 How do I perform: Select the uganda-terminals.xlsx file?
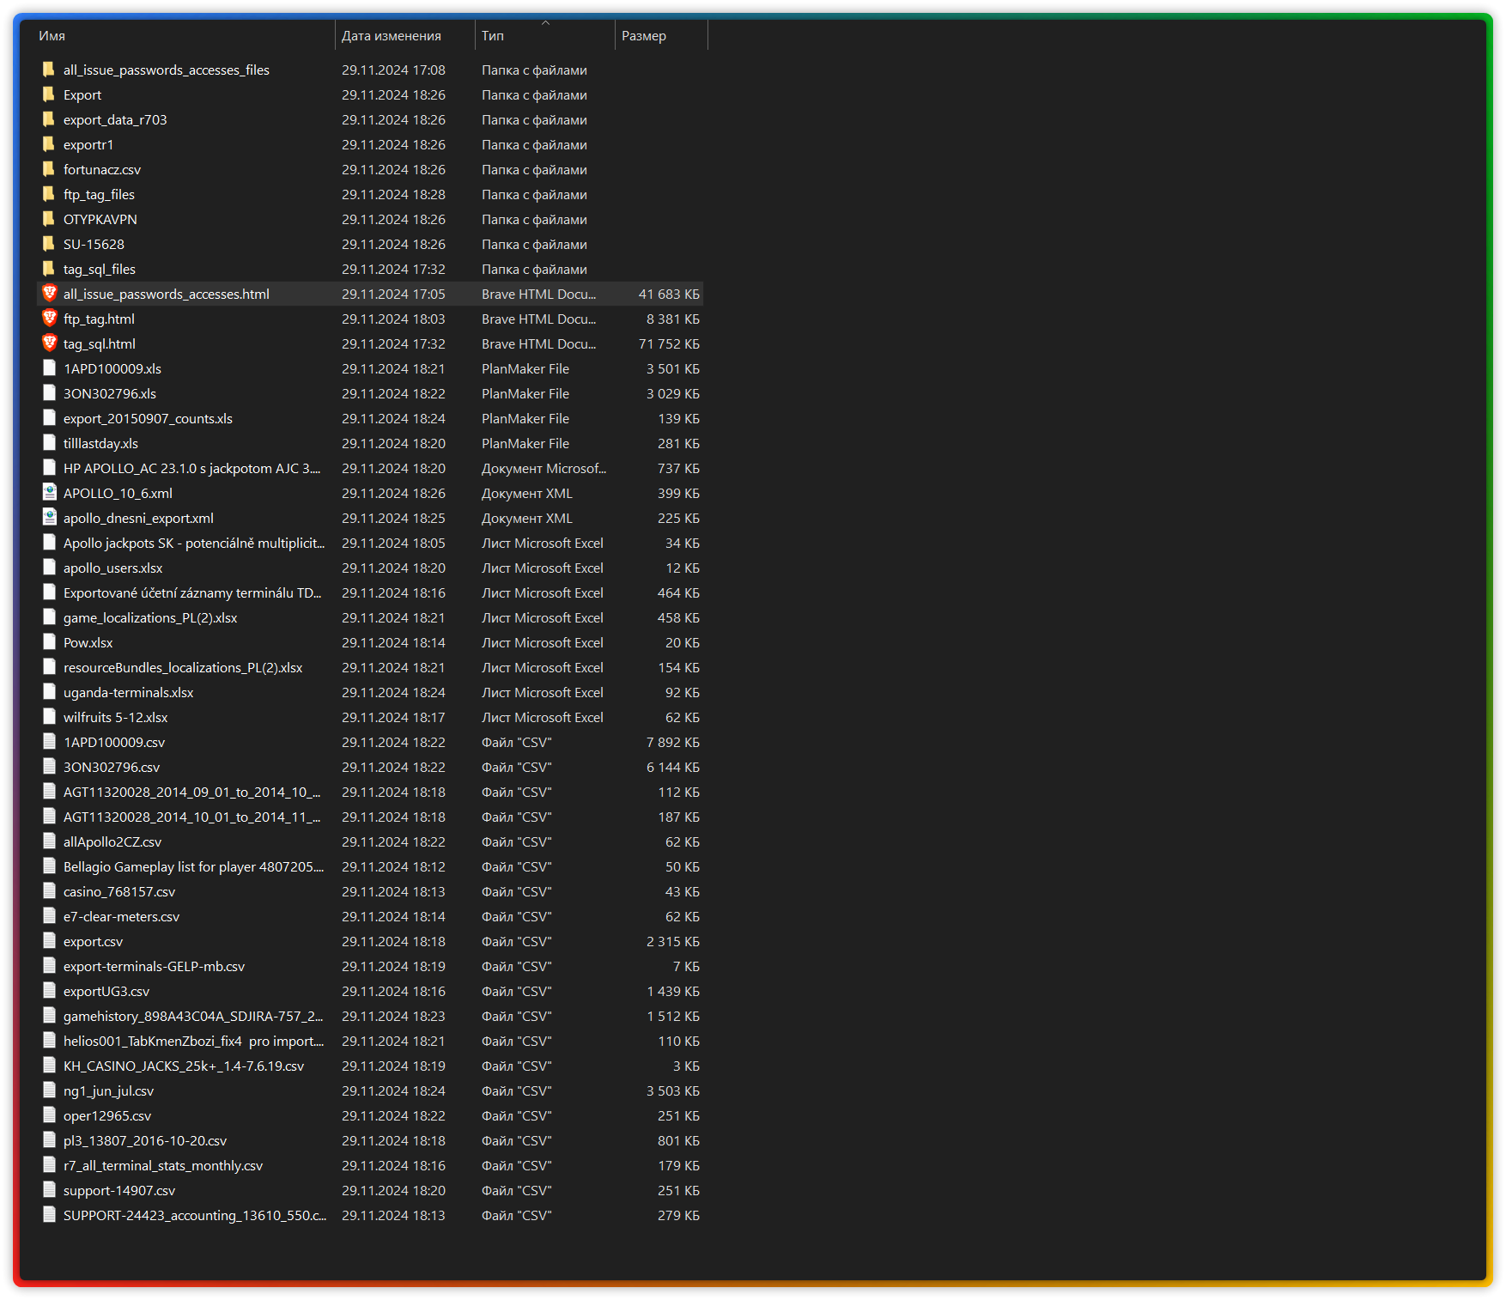click(370, 692)
